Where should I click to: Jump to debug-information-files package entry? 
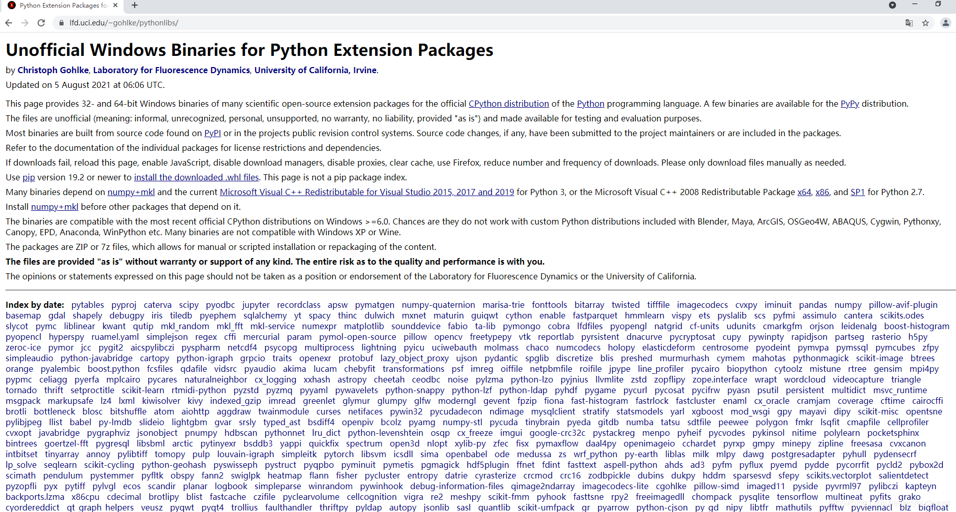point(457,486)
